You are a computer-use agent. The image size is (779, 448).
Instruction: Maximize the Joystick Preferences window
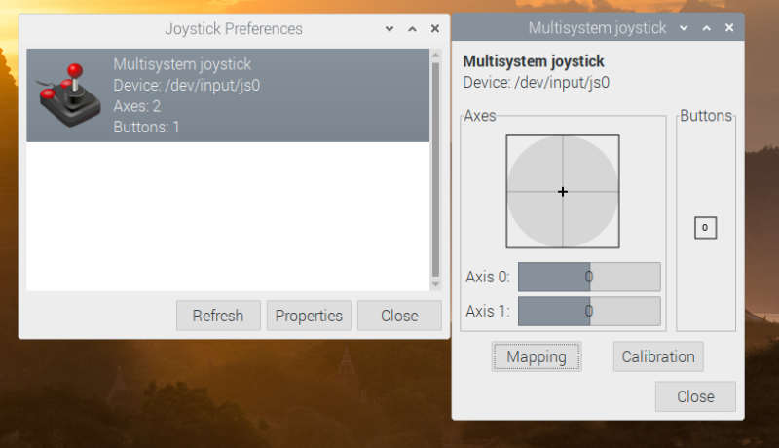412,29
